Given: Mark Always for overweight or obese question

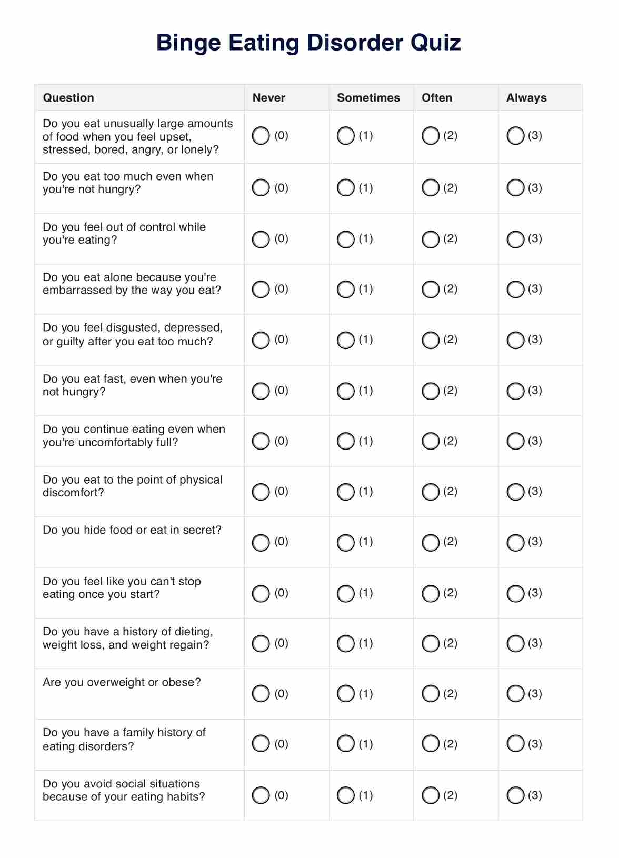Looking at the screenshot, I should coord(515,694).
